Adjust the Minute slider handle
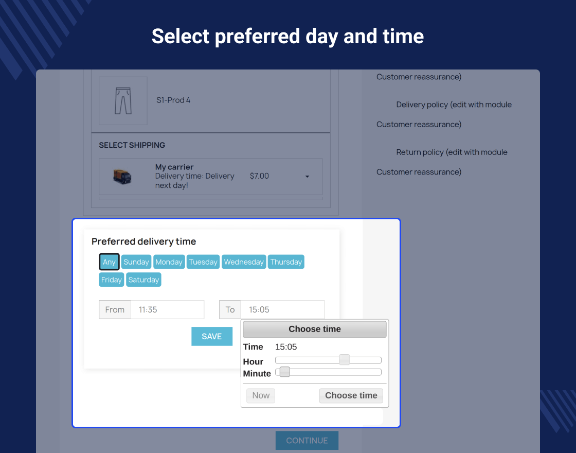The image size is (576, 453). tap(284, 372)
